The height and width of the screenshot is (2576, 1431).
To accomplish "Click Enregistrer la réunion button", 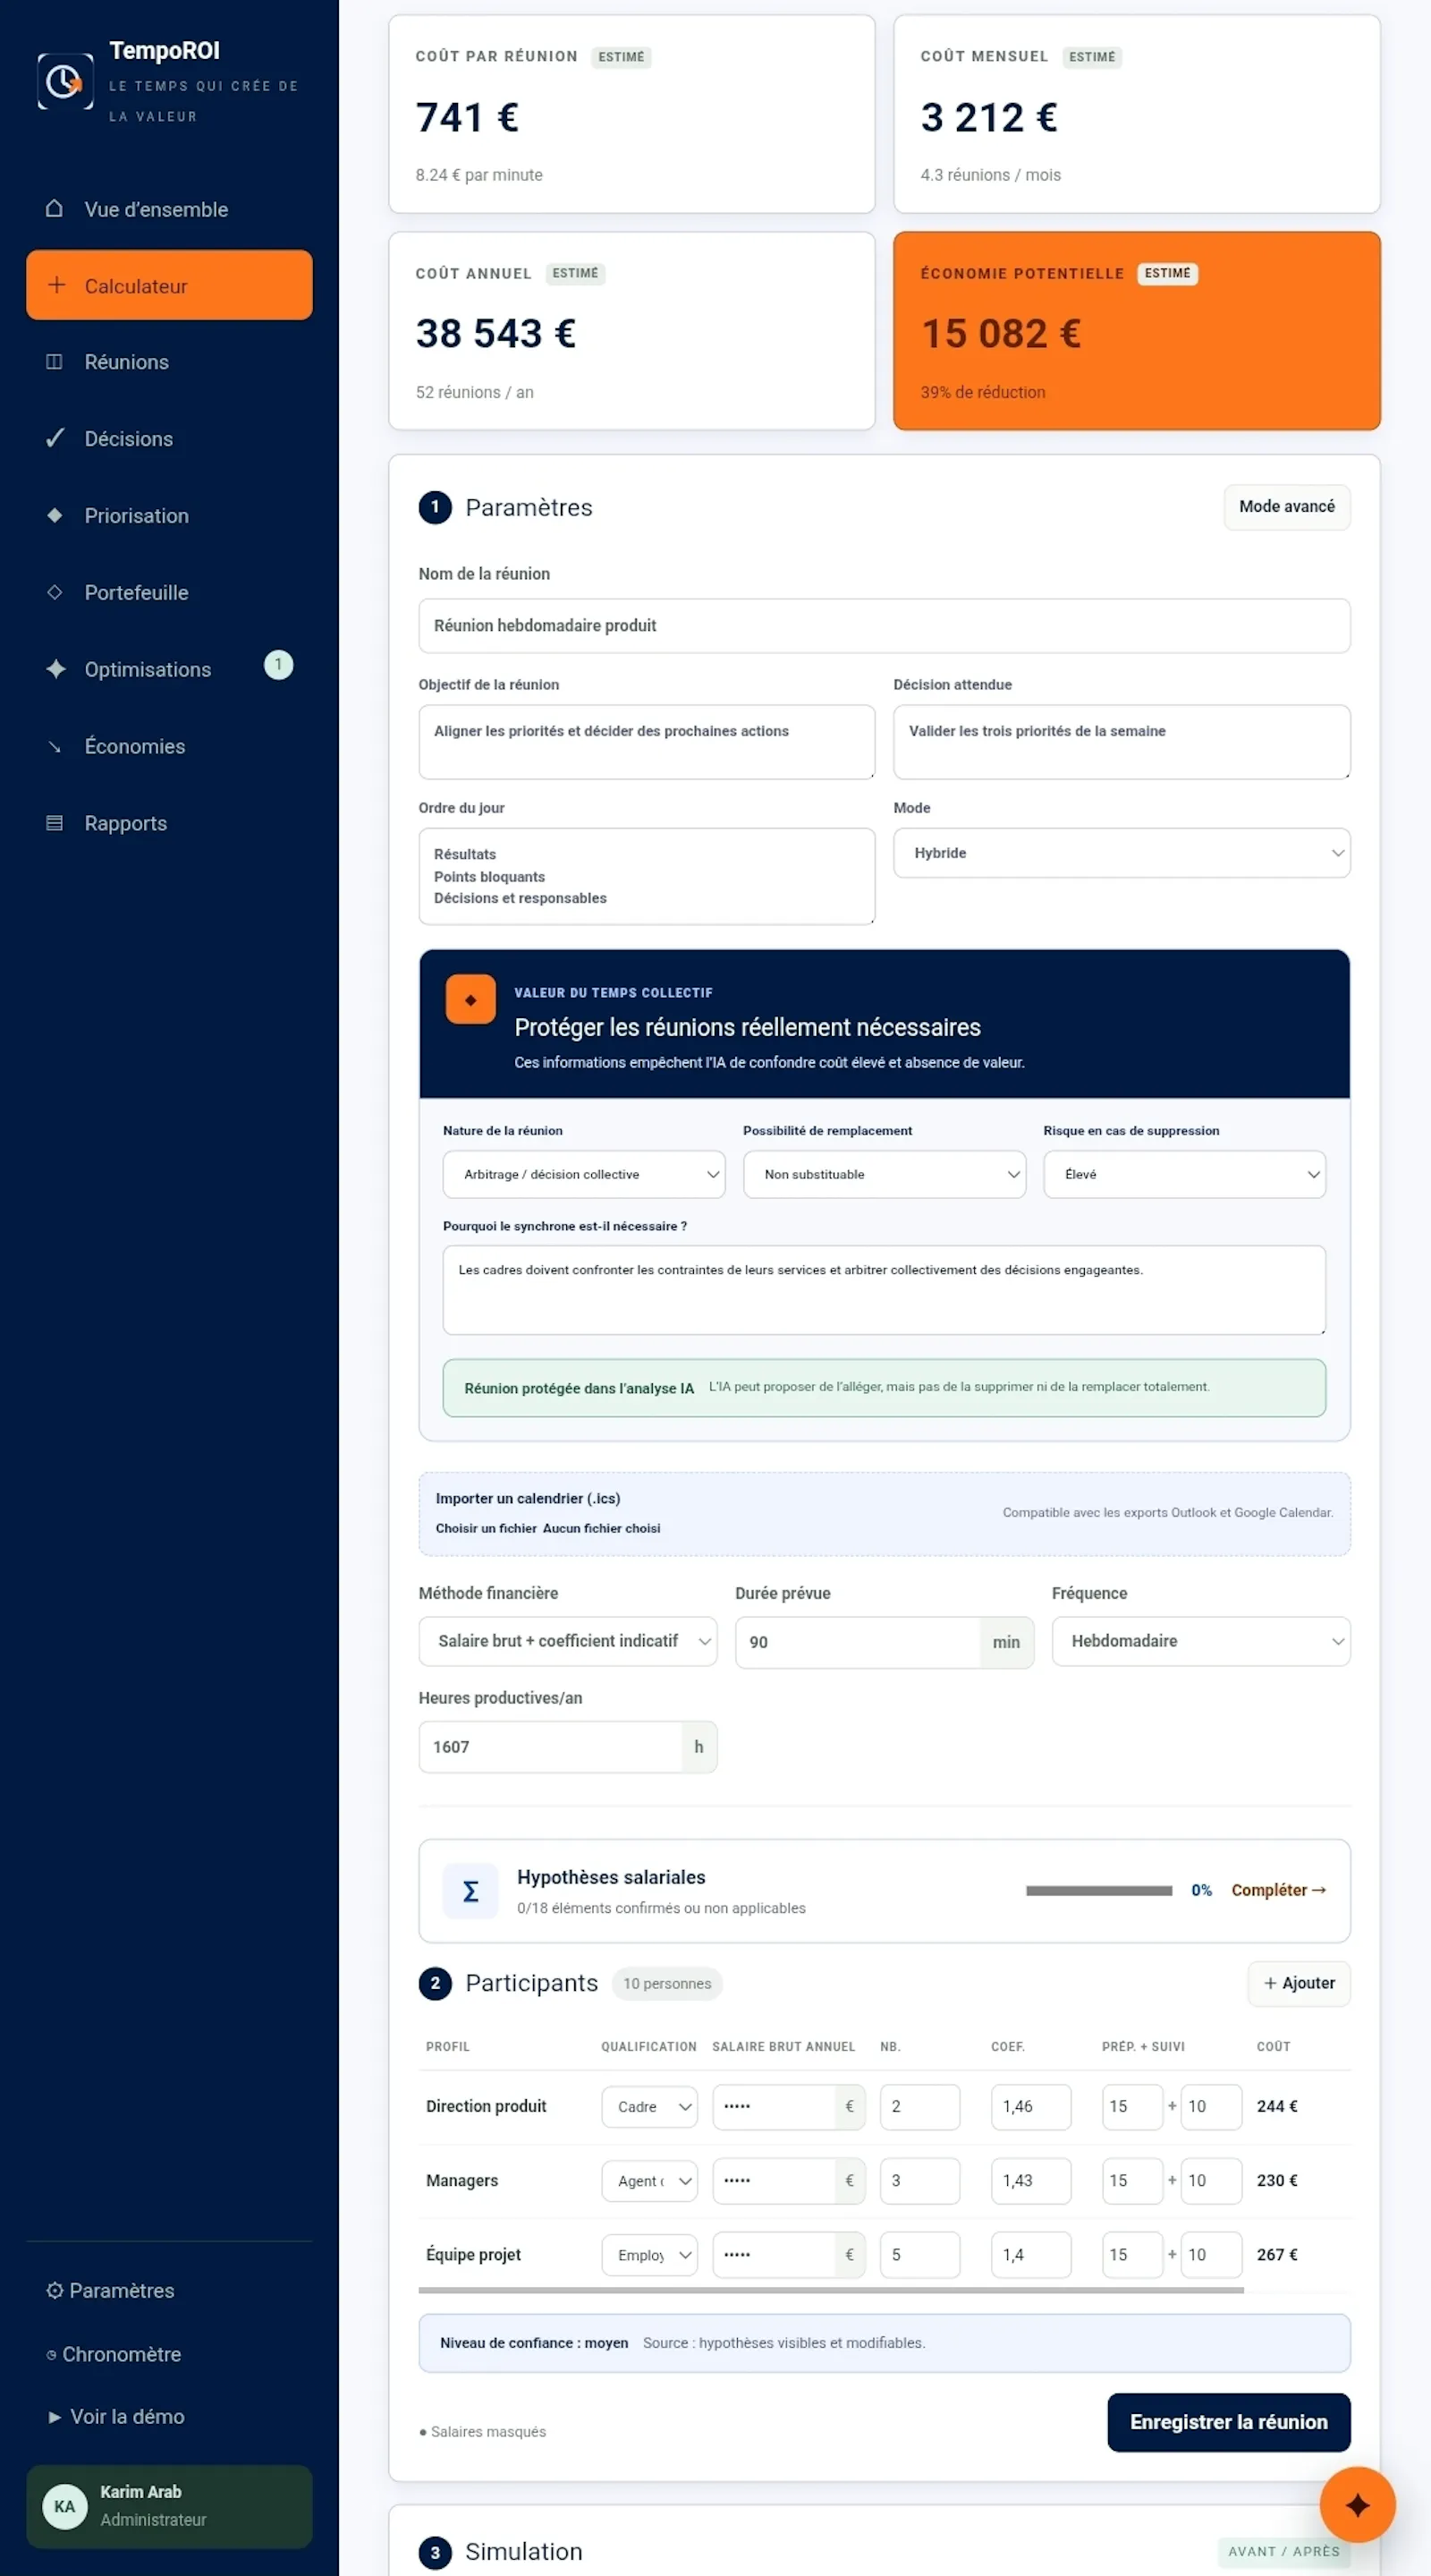I will (x=1228, y=2422).
